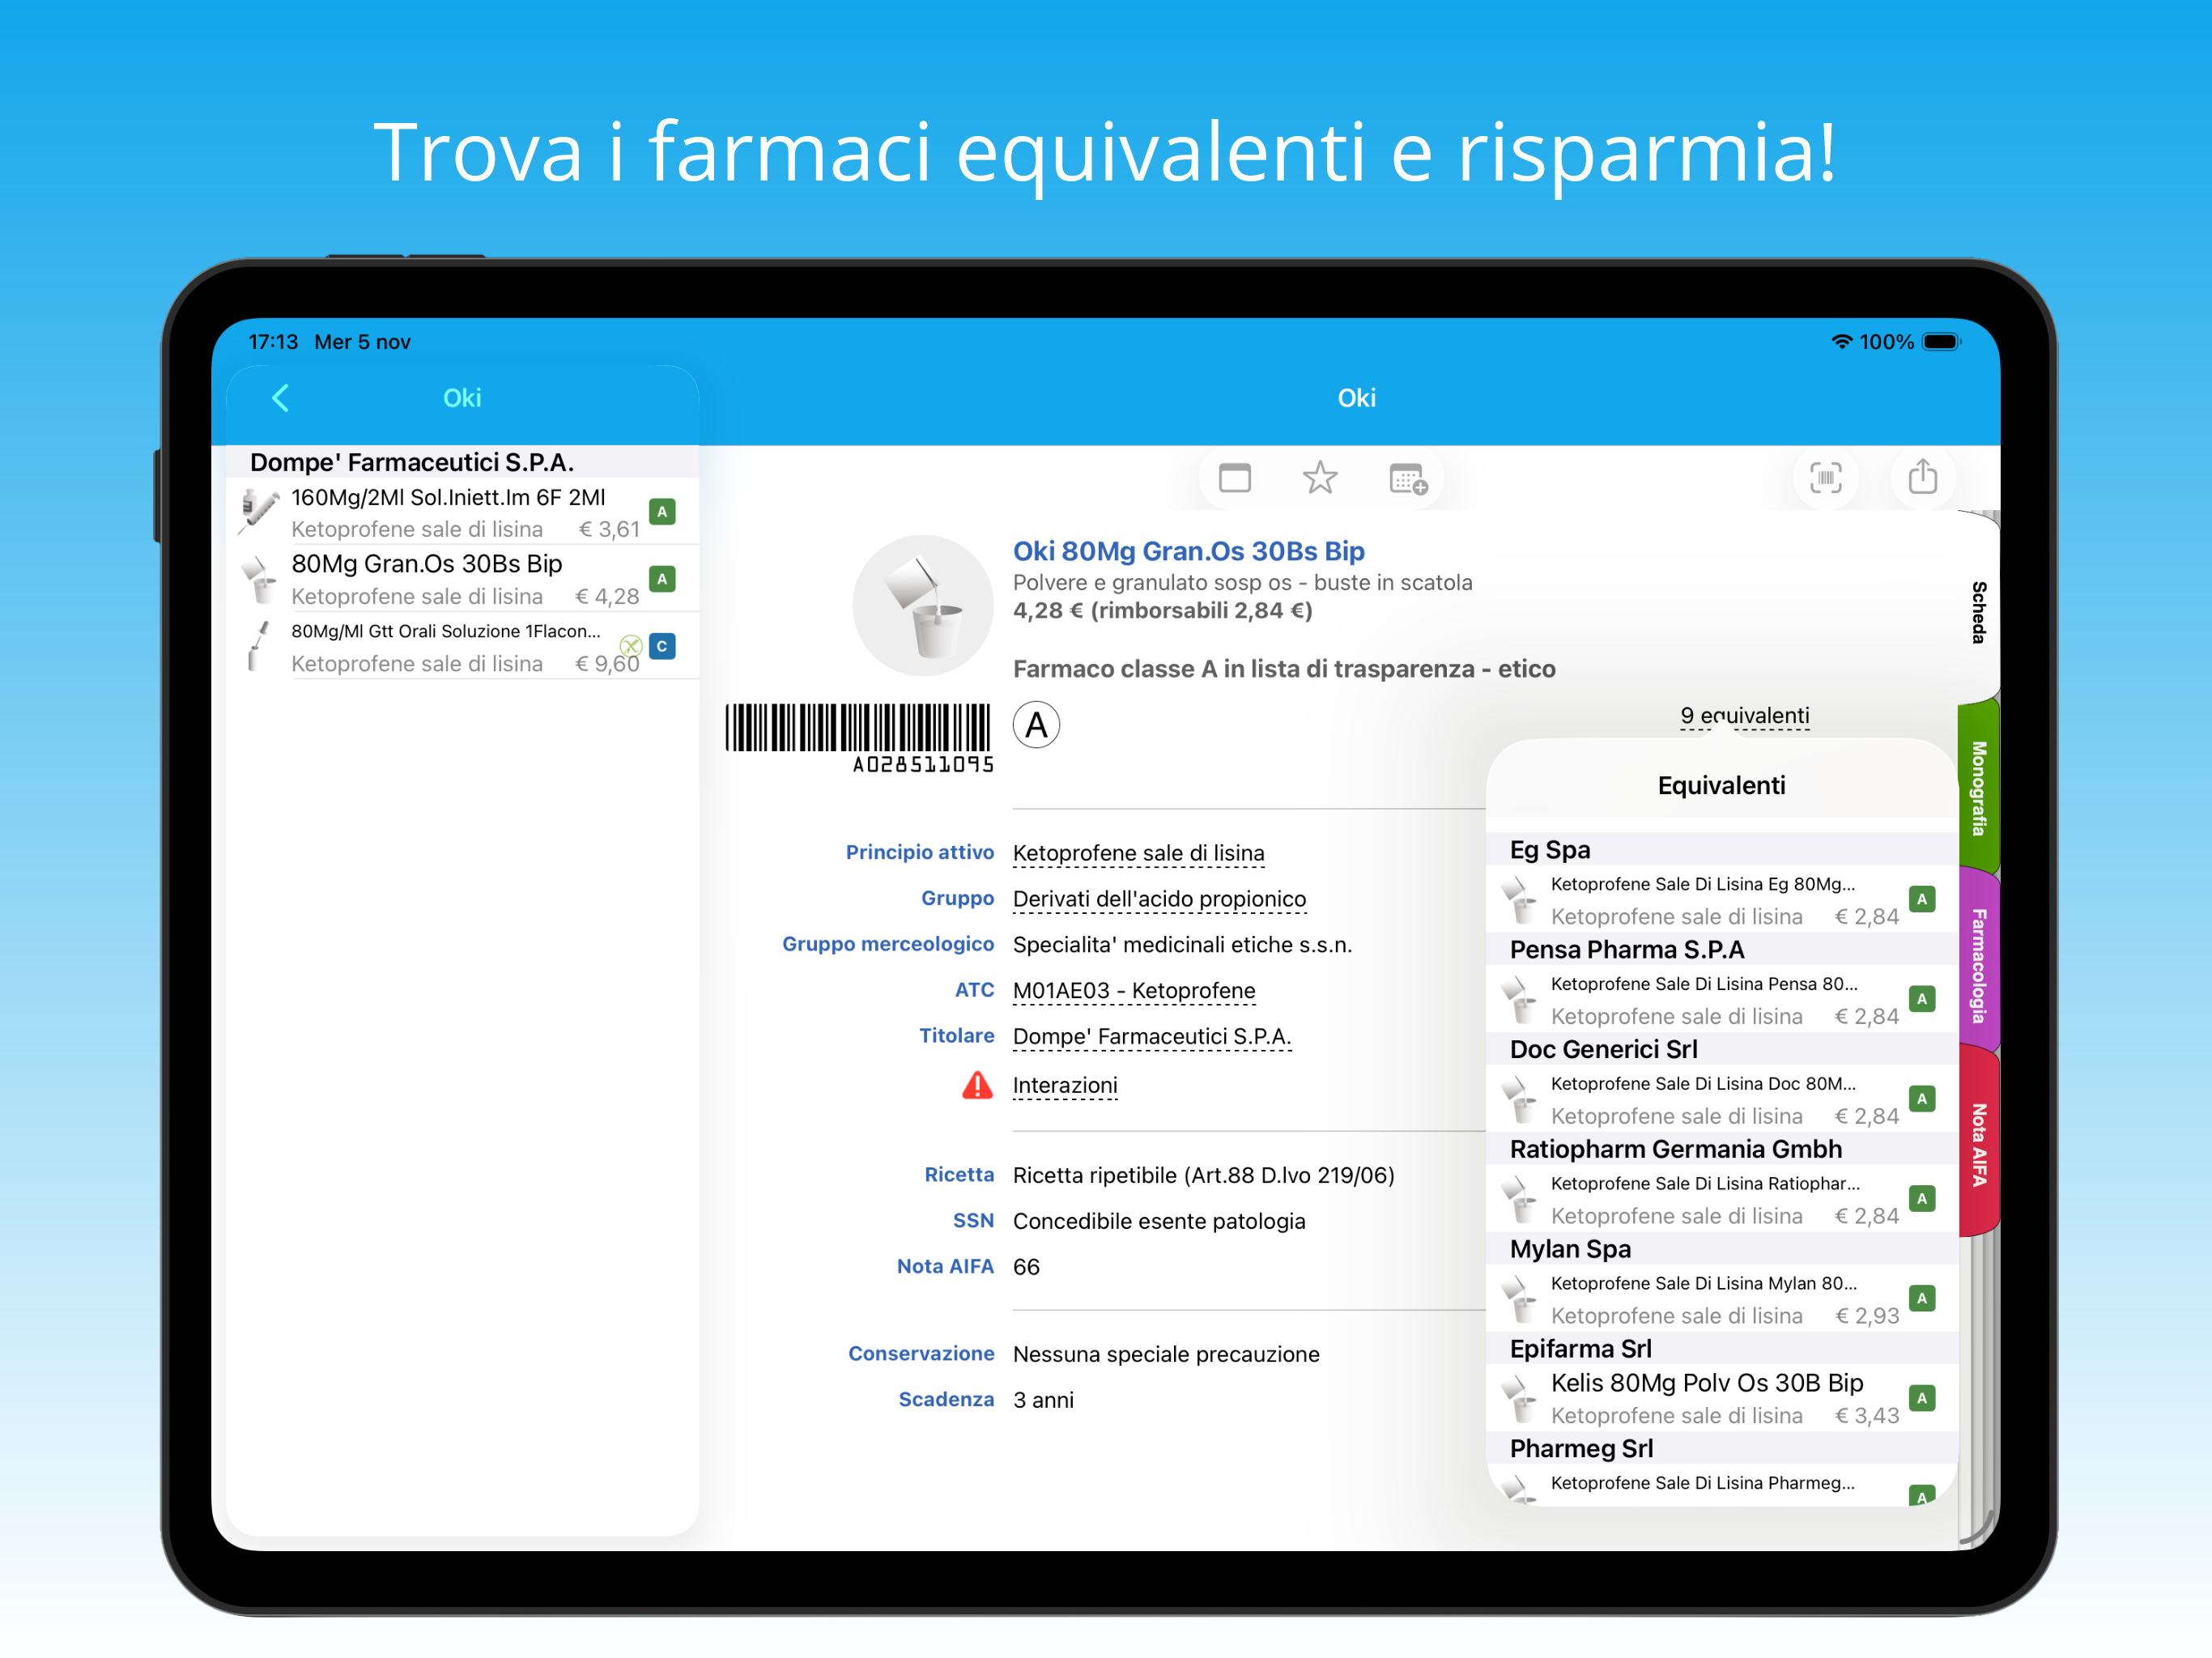
Task: Click the Oki product sachet image
Action: coord(922,606)
